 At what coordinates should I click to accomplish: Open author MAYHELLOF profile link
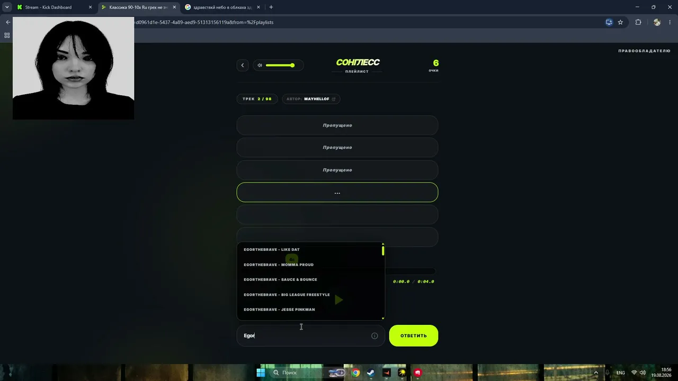click(x=316, y=99)
